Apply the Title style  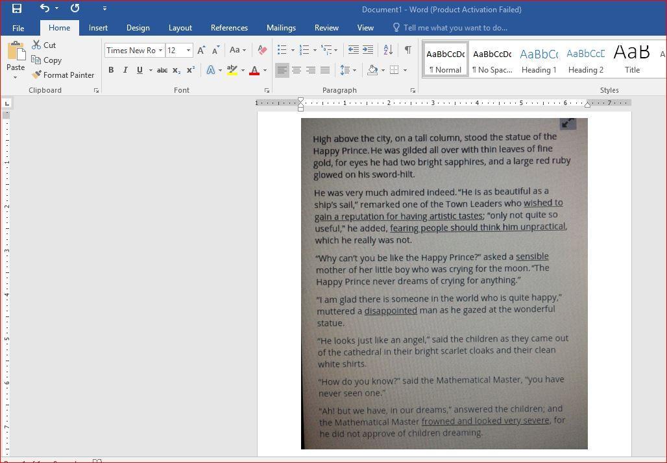coord(632,59)
